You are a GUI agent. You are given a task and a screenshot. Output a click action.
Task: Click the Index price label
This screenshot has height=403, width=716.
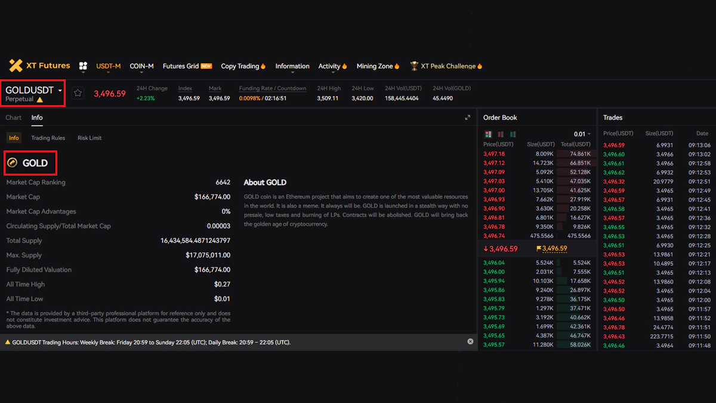[x=185, y=88]
